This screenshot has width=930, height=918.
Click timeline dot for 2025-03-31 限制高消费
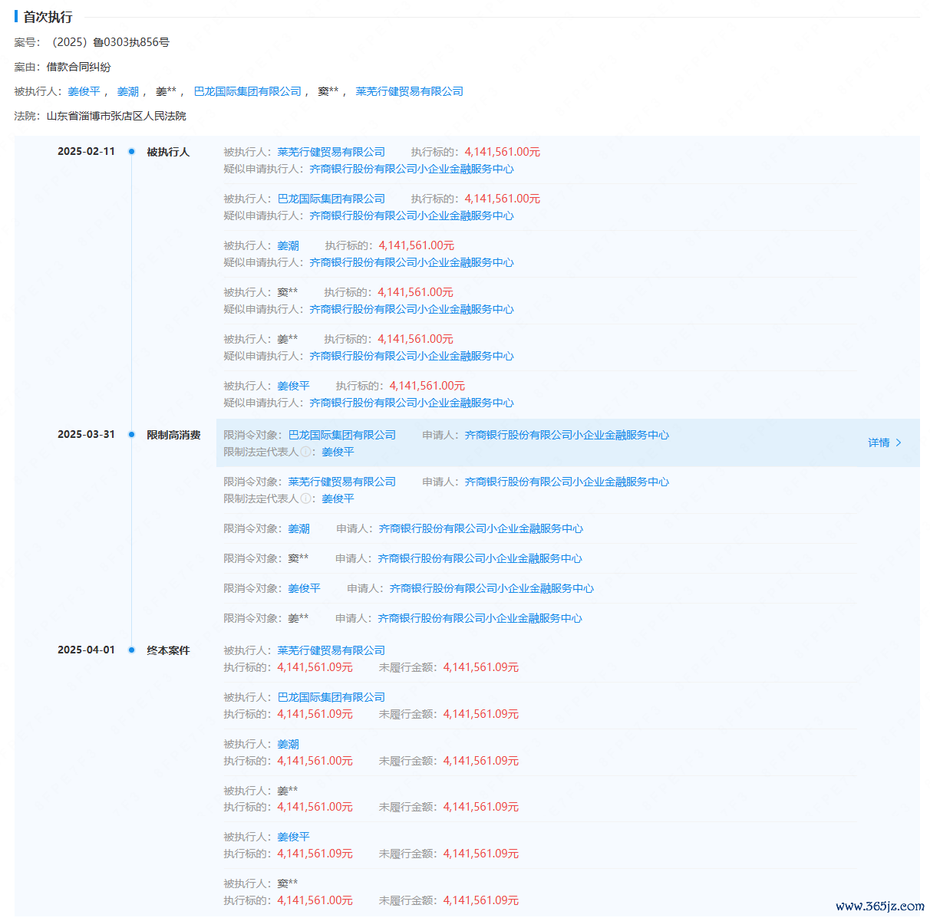[x=131, y=435]
